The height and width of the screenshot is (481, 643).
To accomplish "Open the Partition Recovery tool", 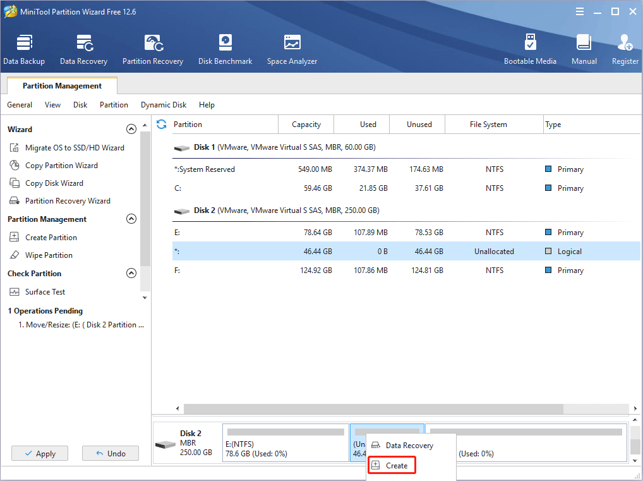I will click(x=153, y=50).
